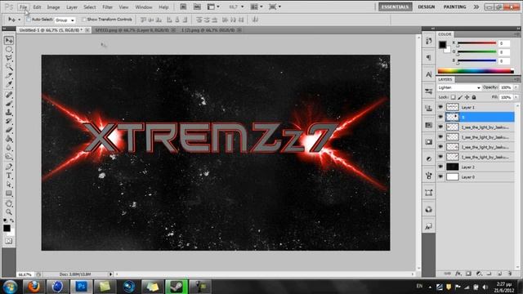This screenshot has height=294, width=523.
Task: Enable Show Transform Controls checkbox
Action: coord(84,20)
